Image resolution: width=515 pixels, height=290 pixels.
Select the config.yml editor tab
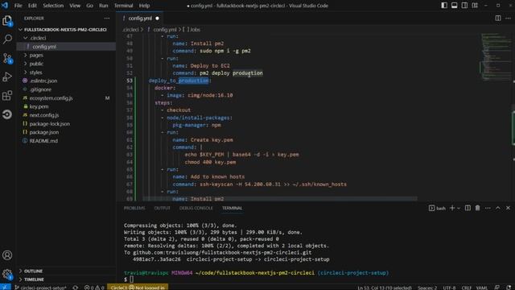point(140,19)
